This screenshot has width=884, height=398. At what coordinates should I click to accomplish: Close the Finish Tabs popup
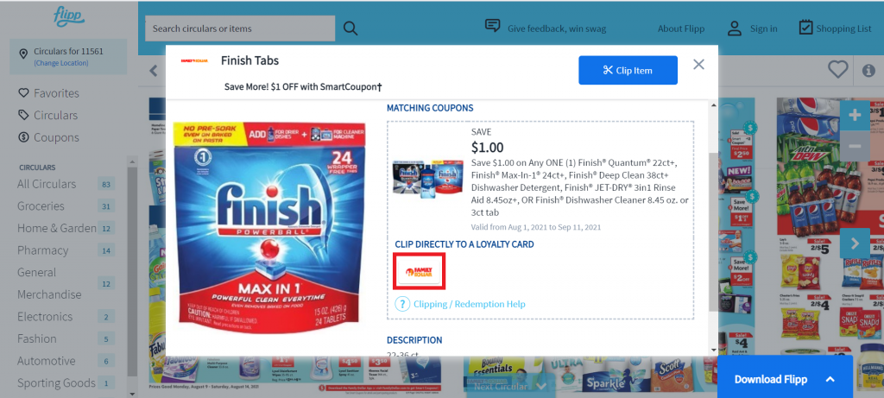click(x=698, y=64)
